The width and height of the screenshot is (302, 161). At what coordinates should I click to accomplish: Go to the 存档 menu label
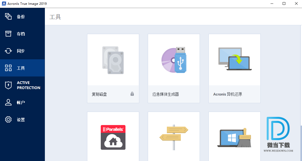[21, 34]
